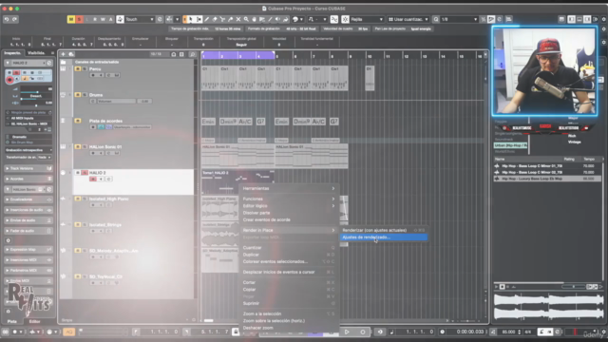The image size is (608, 342).
Task: Click the quantize Q icon
Action: [x=436, y=19]
